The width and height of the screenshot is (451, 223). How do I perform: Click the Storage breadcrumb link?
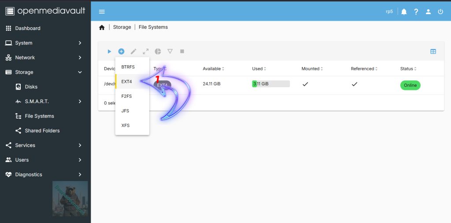tap(122, 27)
